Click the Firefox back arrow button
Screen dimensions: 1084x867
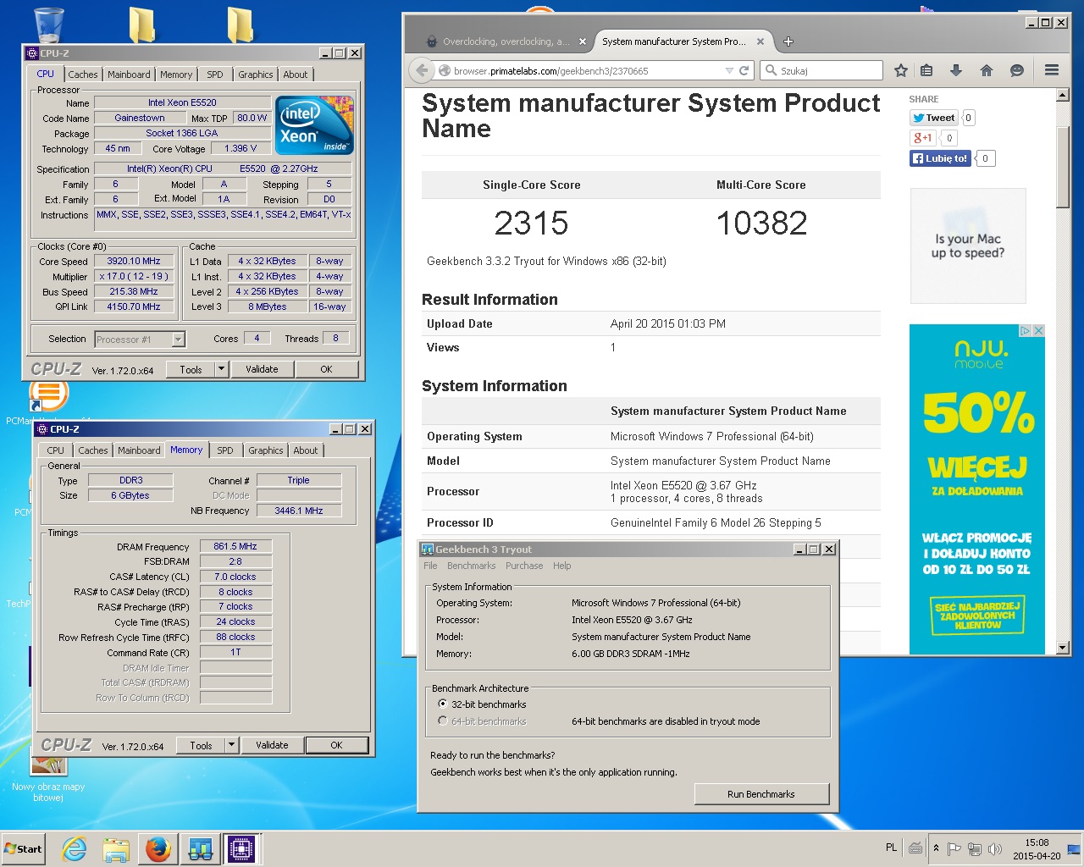coord(422,70)
